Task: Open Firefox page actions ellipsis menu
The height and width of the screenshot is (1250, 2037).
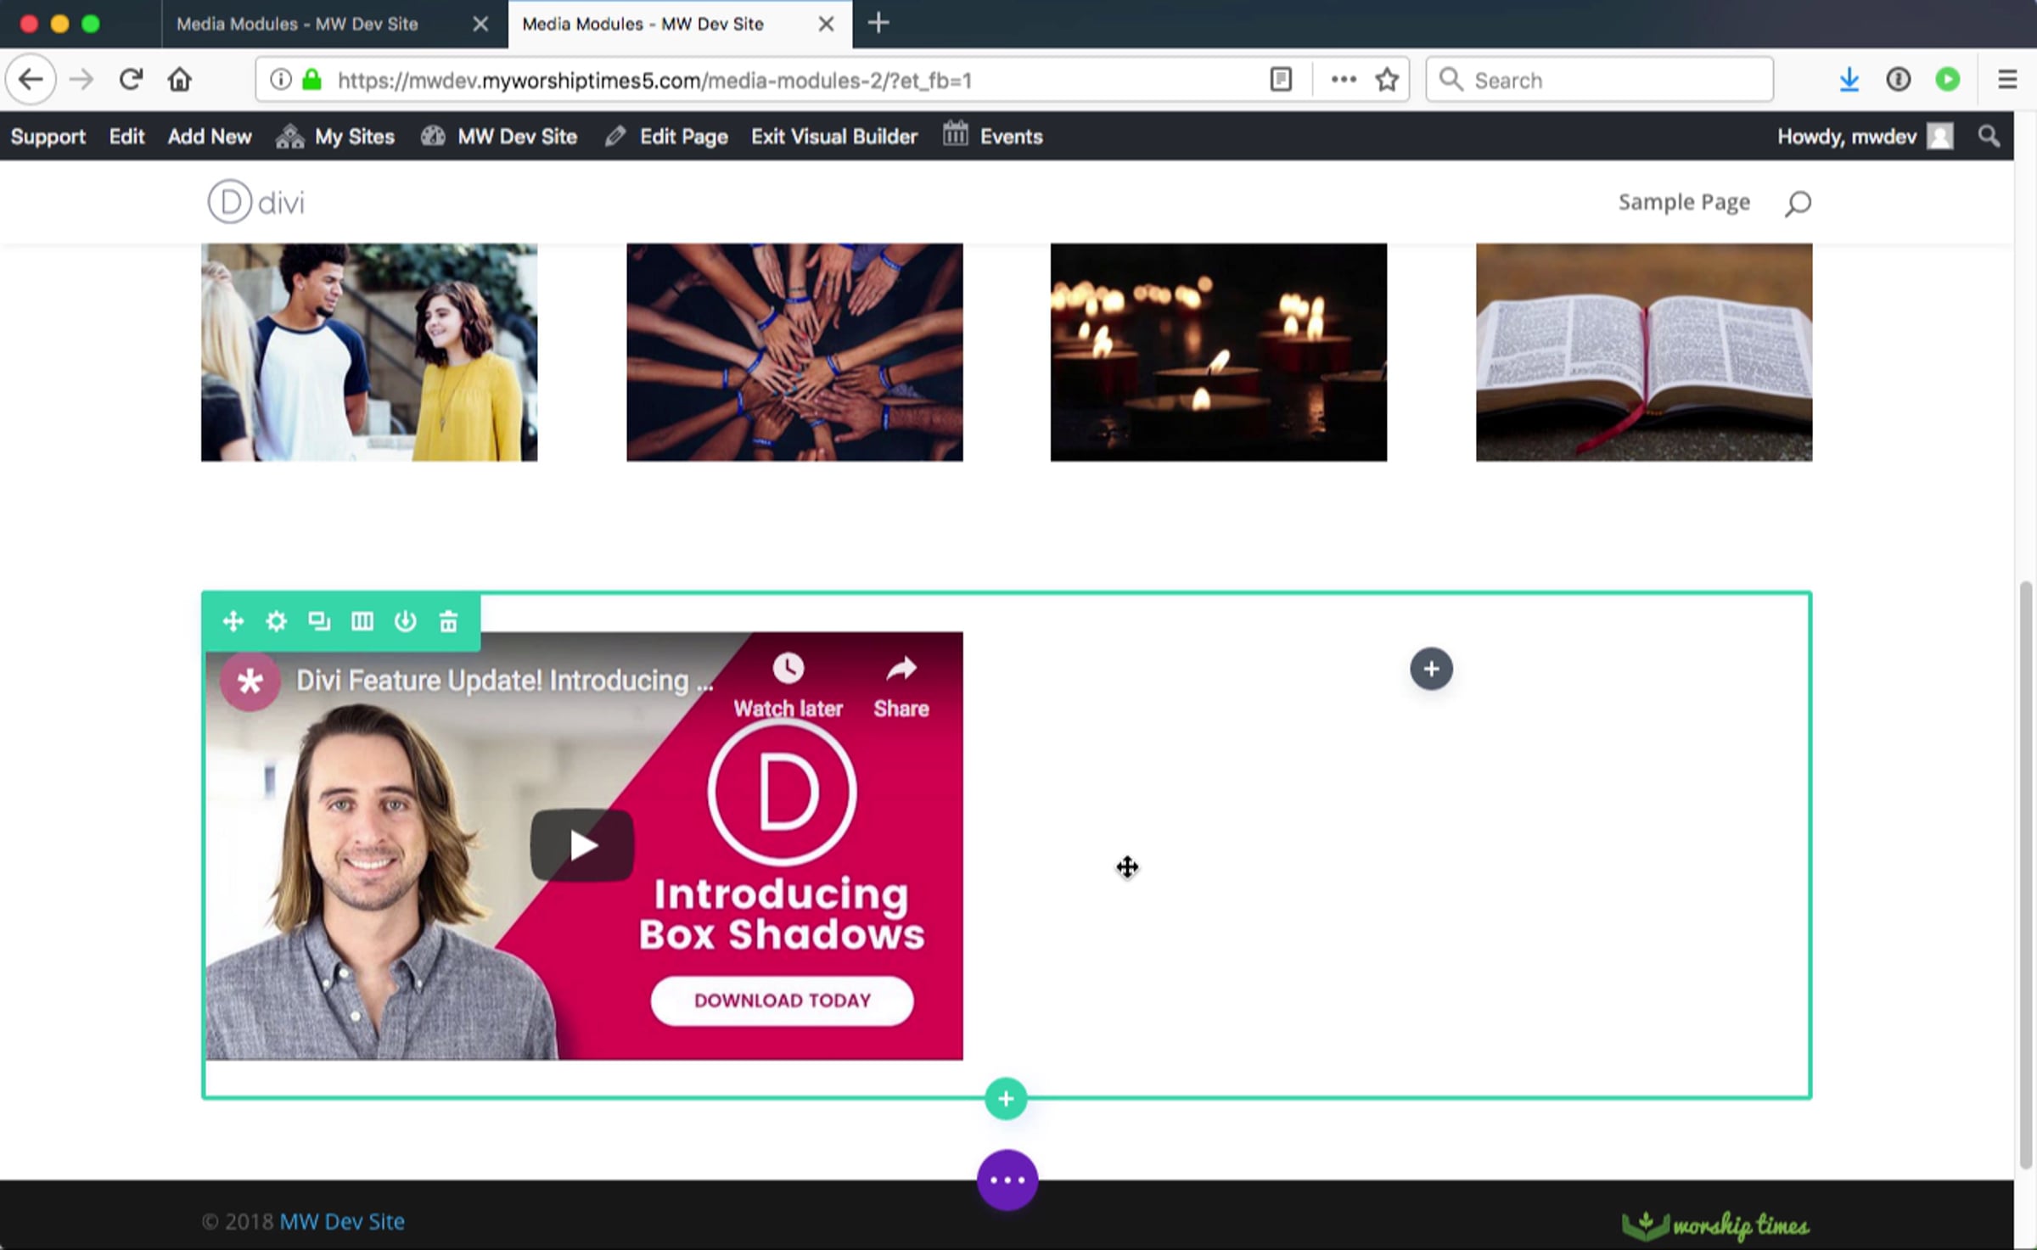Action: (1343, 80)
